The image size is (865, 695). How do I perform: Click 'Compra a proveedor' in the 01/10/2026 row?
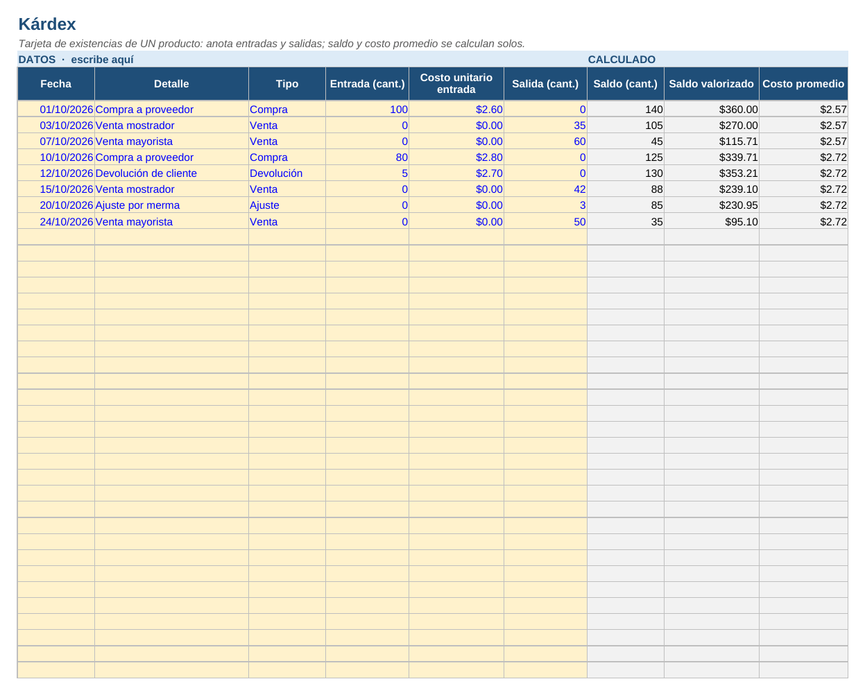171,110
